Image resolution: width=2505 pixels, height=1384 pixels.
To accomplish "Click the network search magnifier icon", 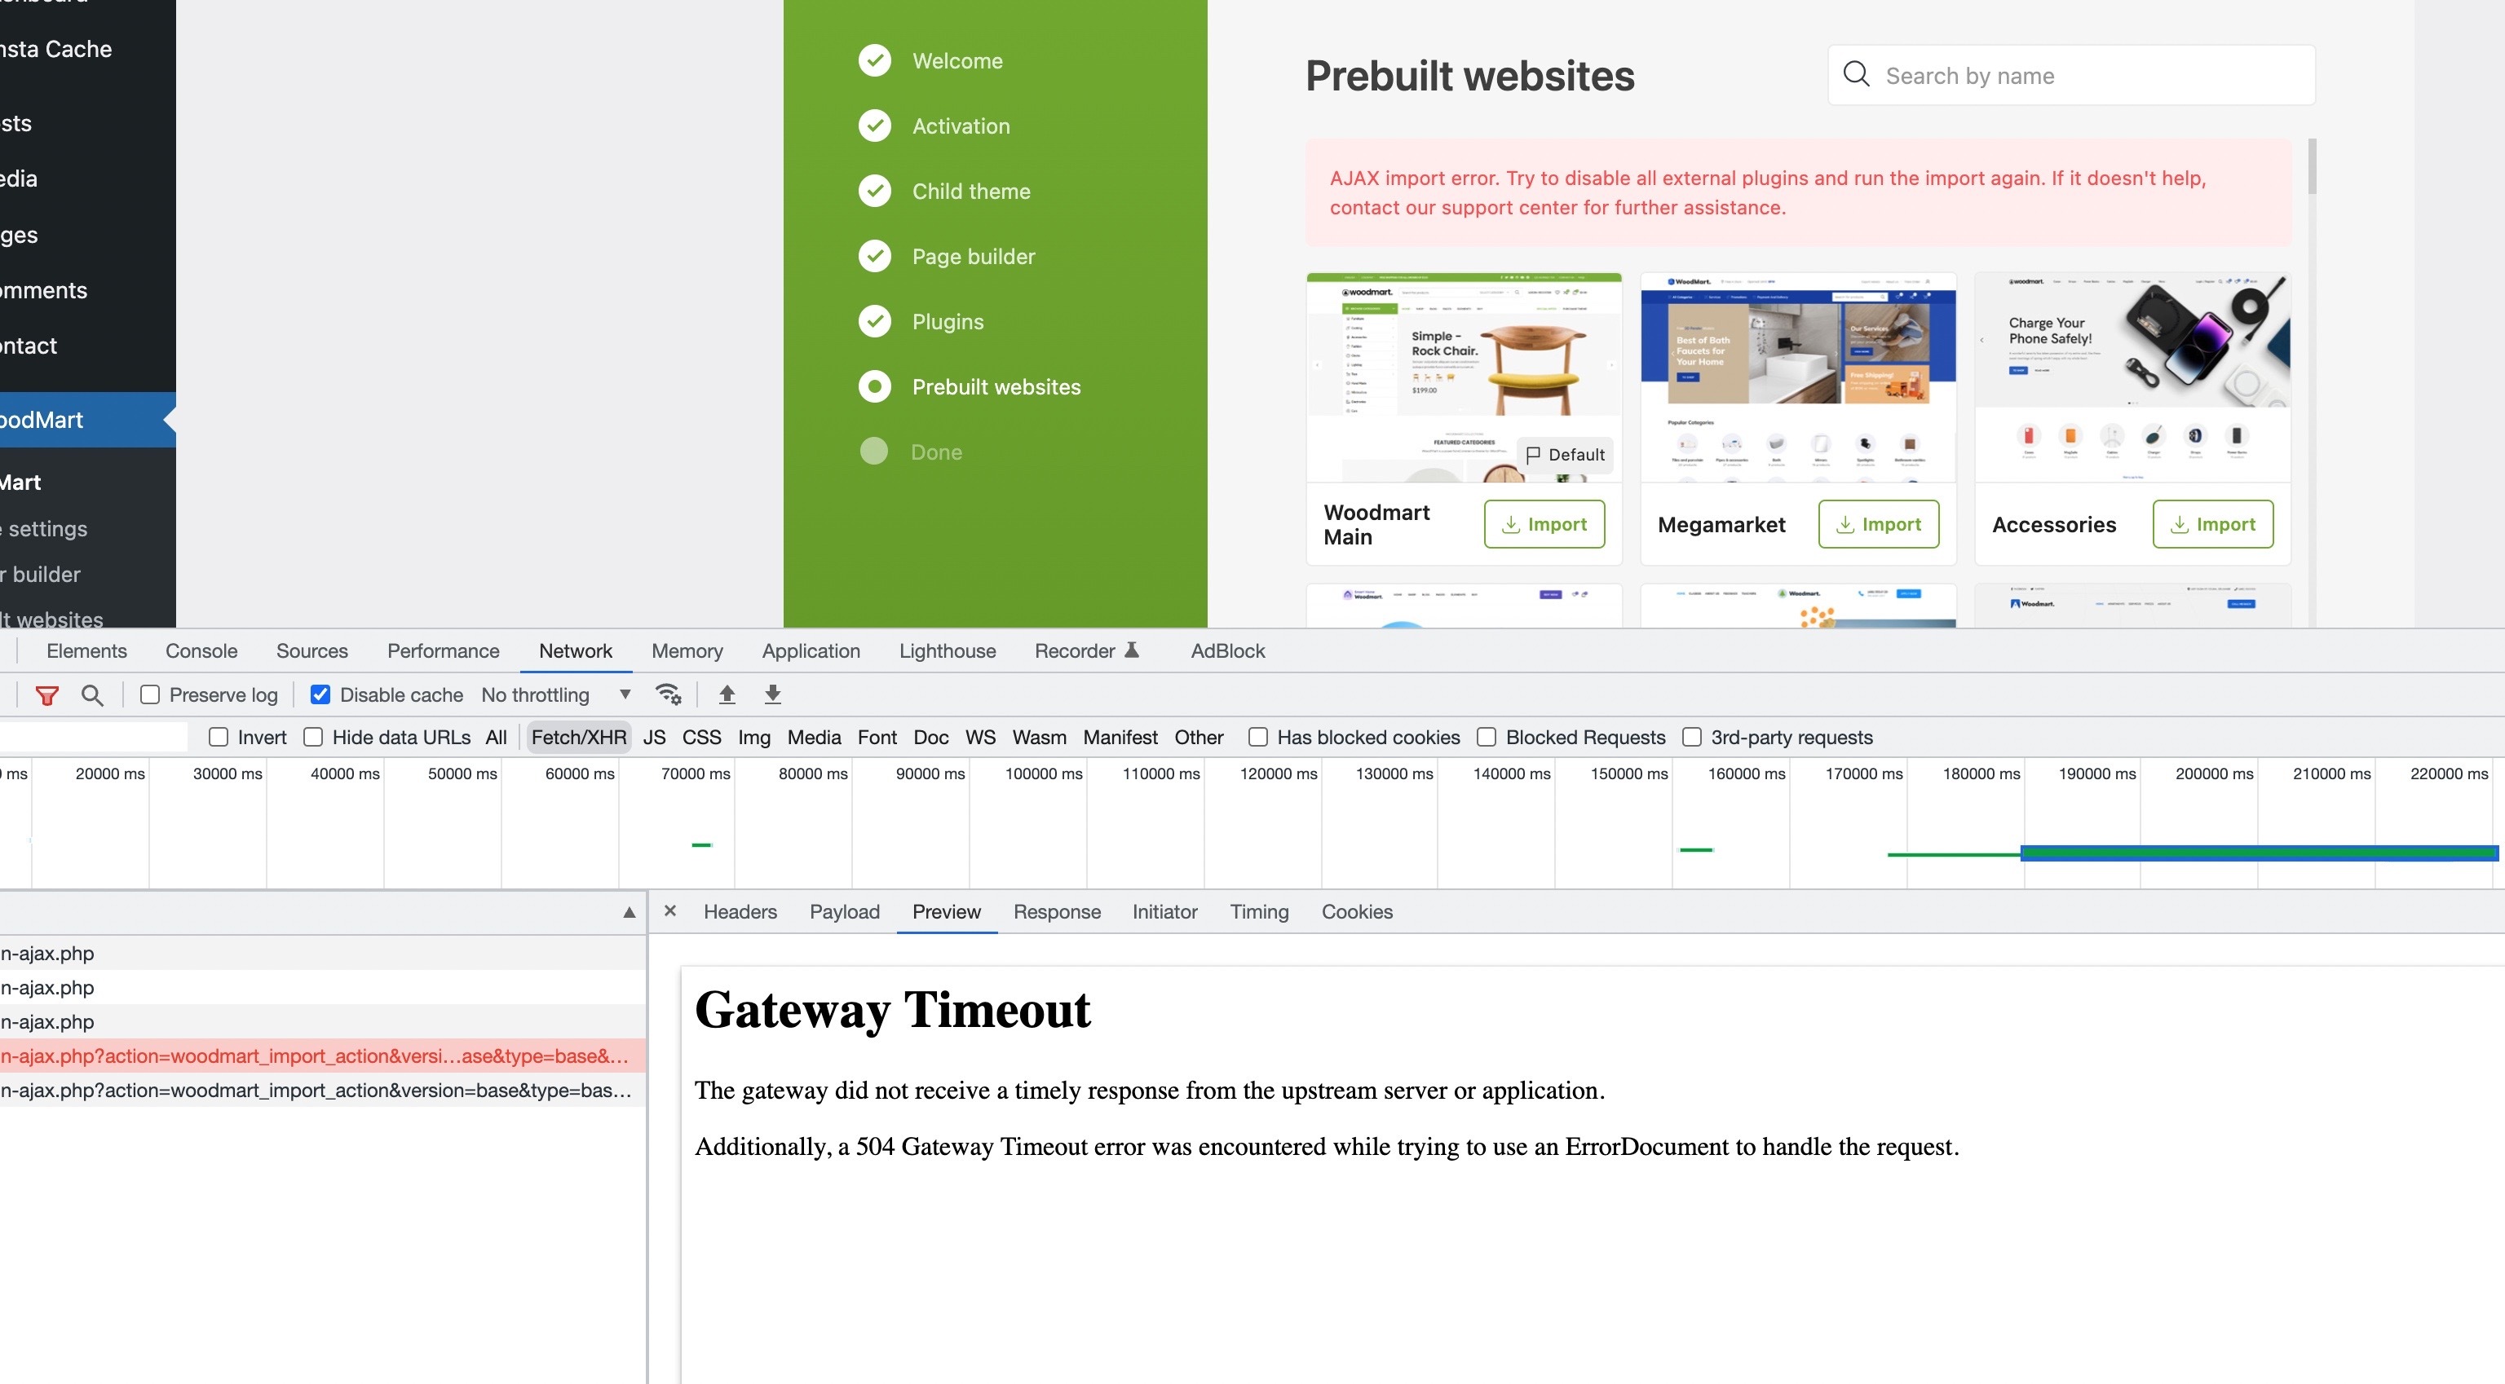I will coord(92,695).
